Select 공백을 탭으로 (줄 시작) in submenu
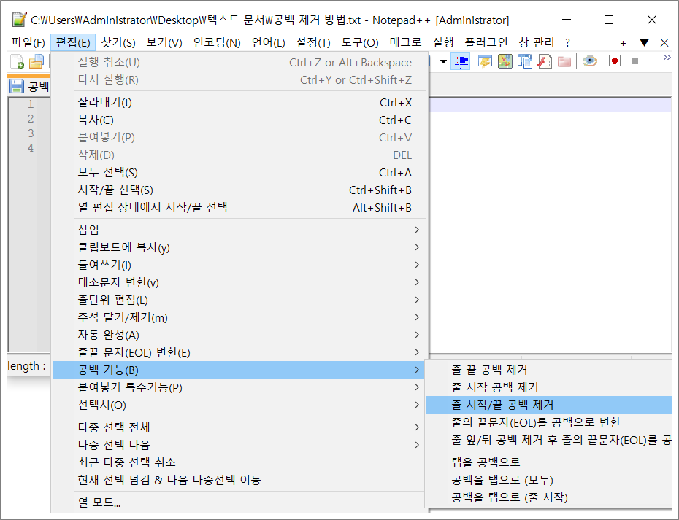679x520 pixels. 549,497
